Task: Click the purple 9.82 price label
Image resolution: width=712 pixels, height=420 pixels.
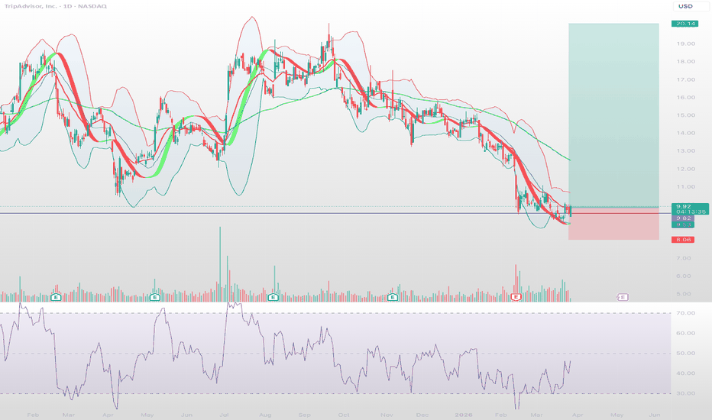Action: 682,218
